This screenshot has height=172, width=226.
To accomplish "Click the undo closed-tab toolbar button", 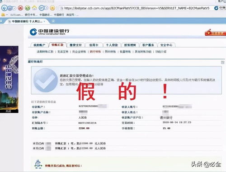I will pos(42,8).
